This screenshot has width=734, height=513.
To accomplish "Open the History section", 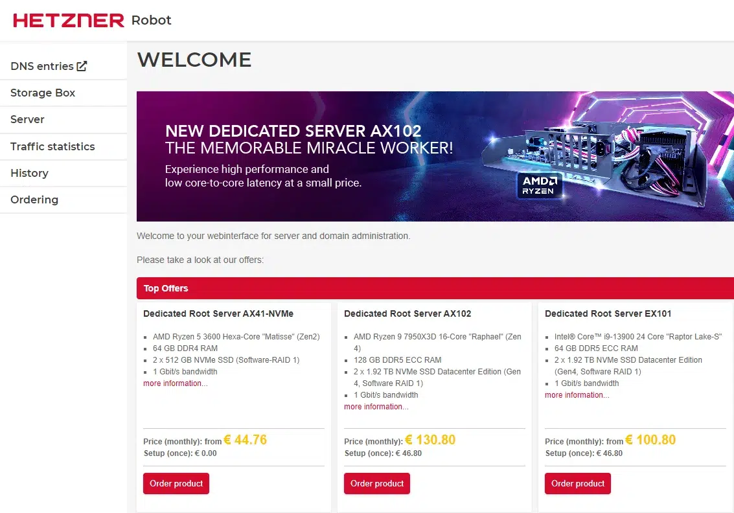I will 29,173.
